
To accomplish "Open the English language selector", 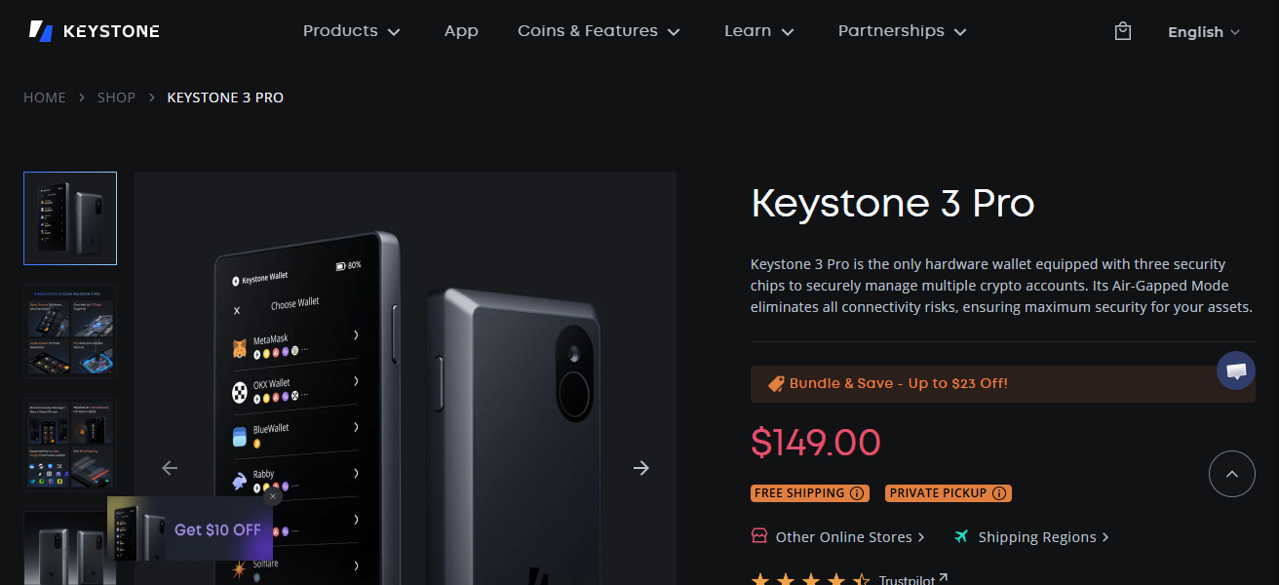I will click(1203, 32).
